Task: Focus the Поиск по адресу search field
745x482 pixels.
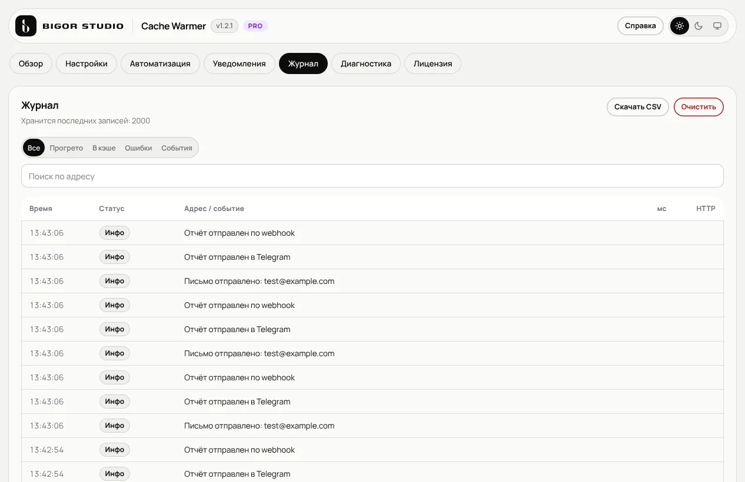Action: [372, 176]
